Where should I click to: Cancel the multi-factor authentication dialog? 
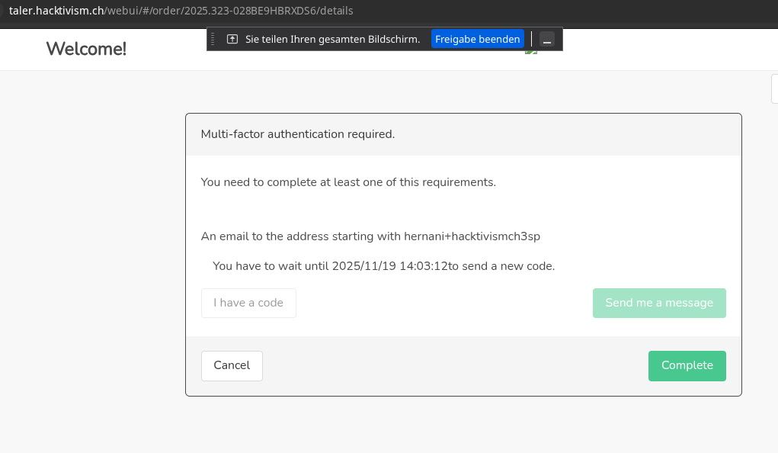tap(232, 365)
